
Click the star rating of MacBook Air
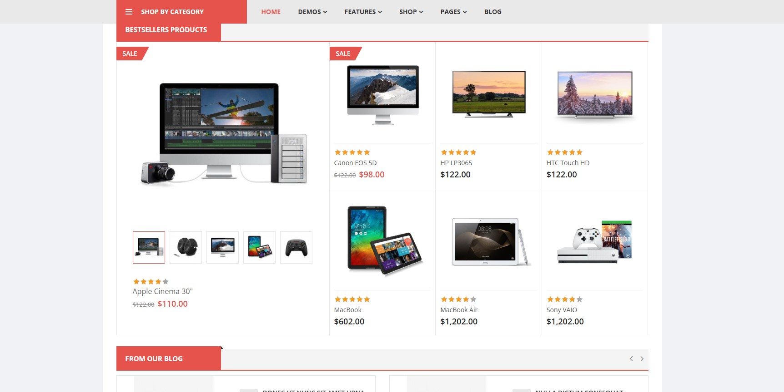coord(458,299)
